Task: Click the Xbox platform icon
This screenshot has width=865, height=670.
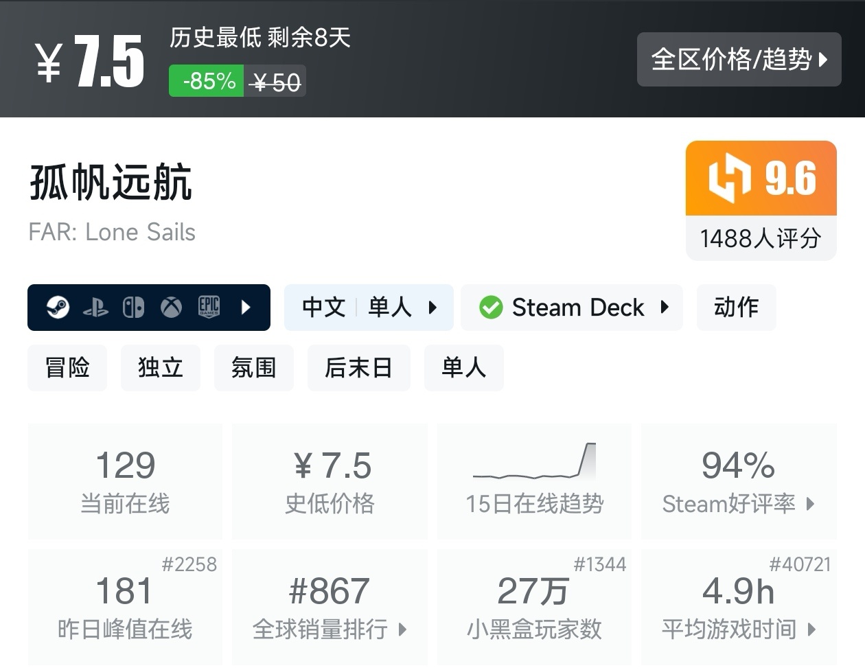Action: click(x=172, y=308)
